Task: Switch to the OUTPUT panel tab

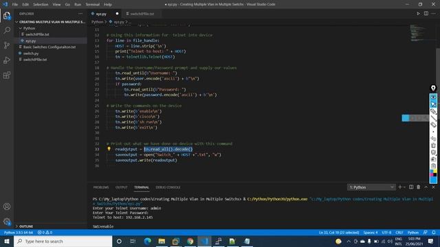Action: 122,187
